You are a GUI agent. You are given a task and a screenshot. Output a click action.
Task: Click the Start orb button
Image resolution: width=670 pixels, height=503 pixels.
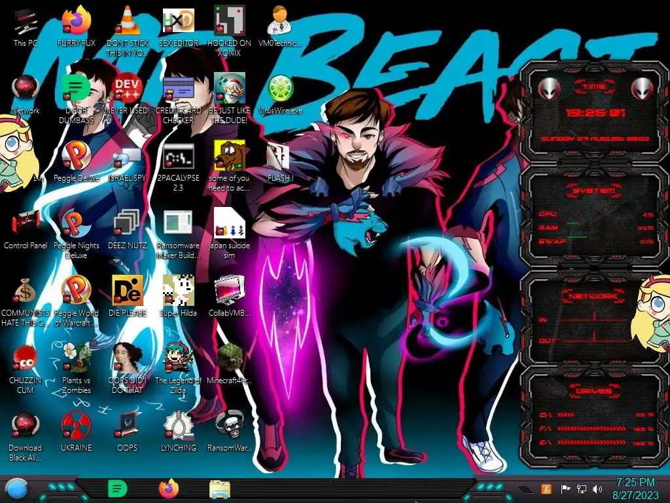(x=16, y=489)
